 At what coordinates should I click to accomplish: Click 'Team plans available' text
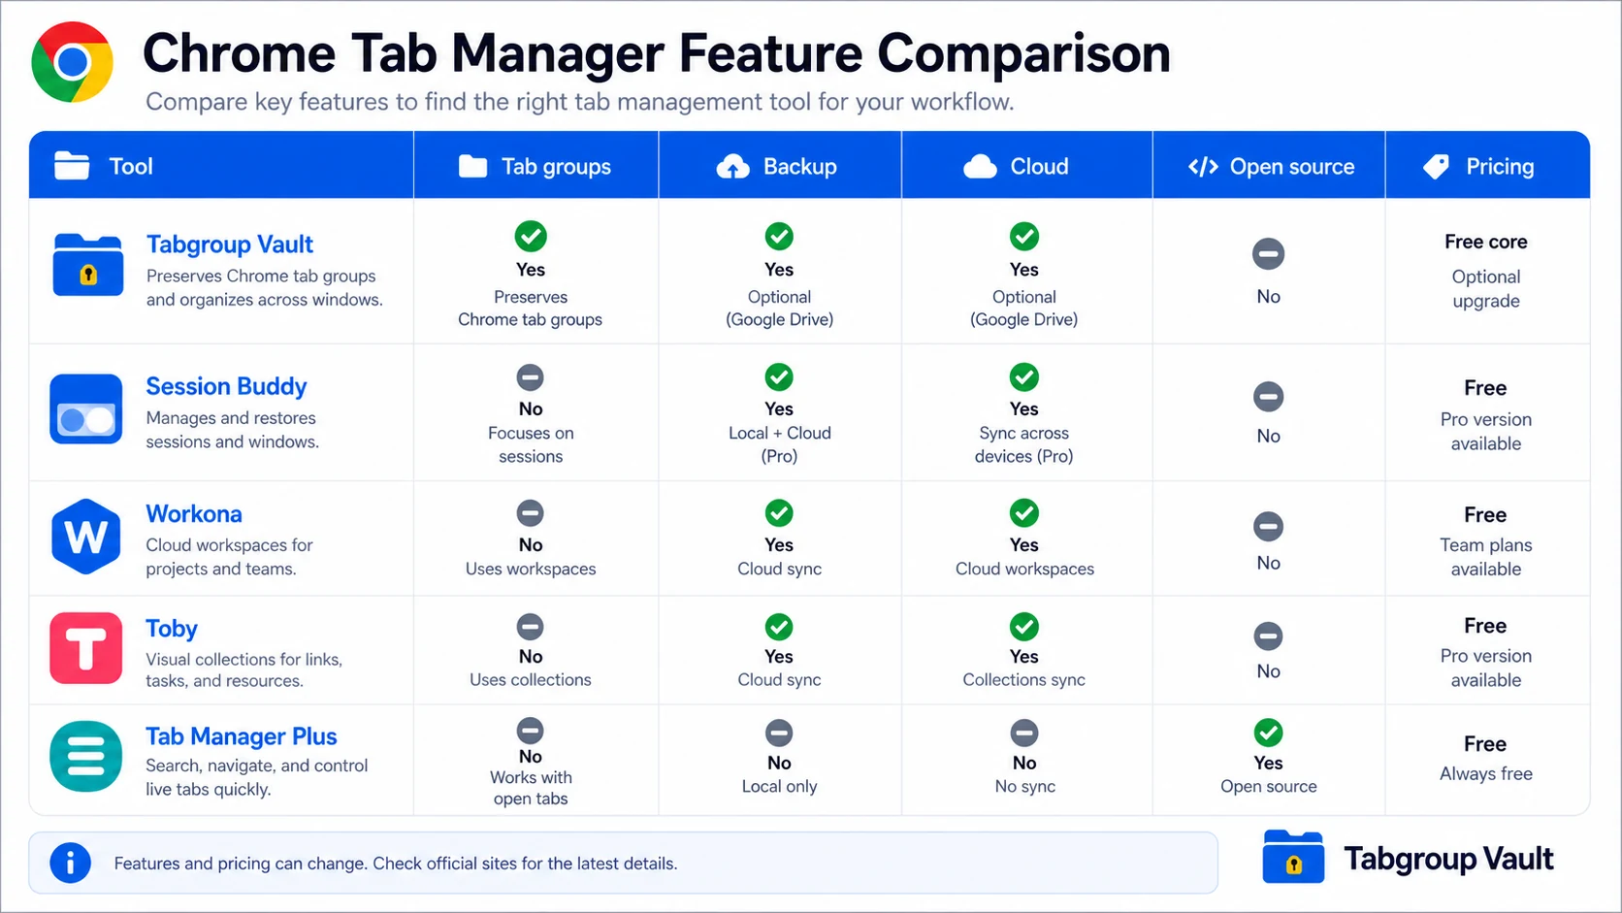tap(1486, 557)
